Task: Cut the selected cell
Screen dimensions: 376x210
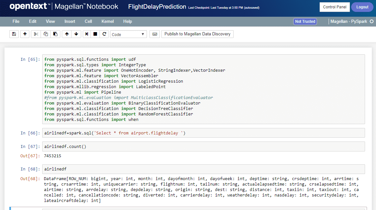Action: pyautogui.click(x=35, y=34)
